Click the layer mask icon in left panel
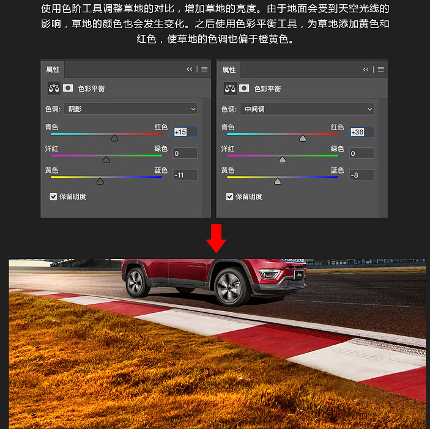The image size is (430, 429). [68, 88]
